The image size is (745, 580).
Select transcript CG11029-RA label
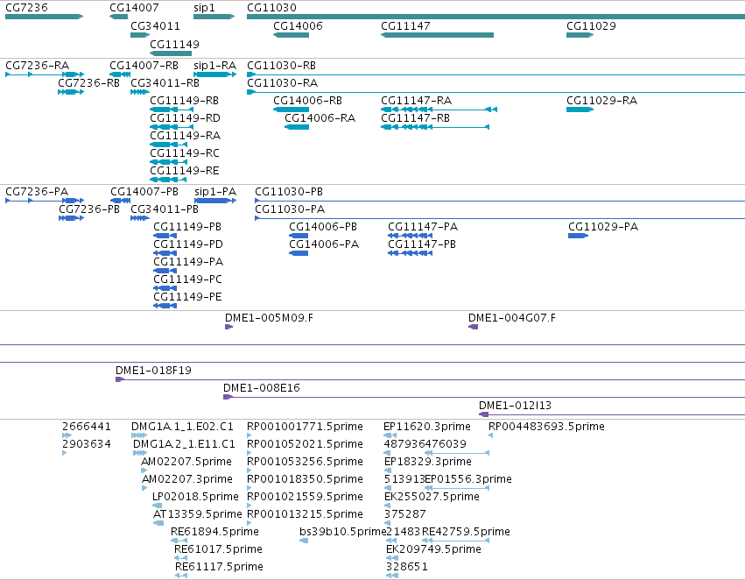coord(601,100)
